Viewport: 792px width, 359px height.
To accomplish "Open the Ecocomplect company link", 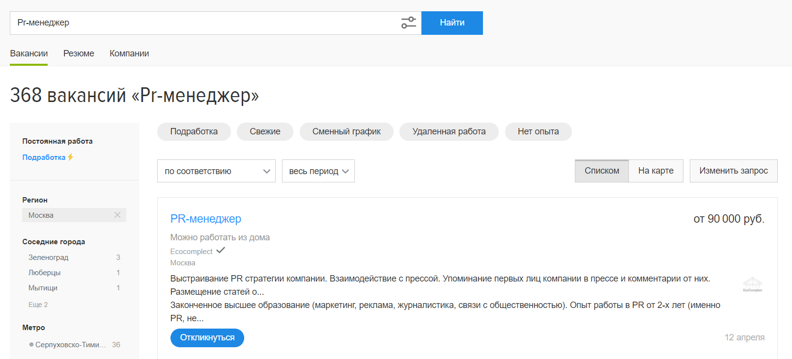I will coord(191,252).
